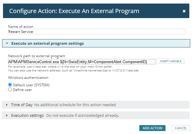The image size is (192, 134).
Task: Expand the Execution settings section
Action: (27, 116)
